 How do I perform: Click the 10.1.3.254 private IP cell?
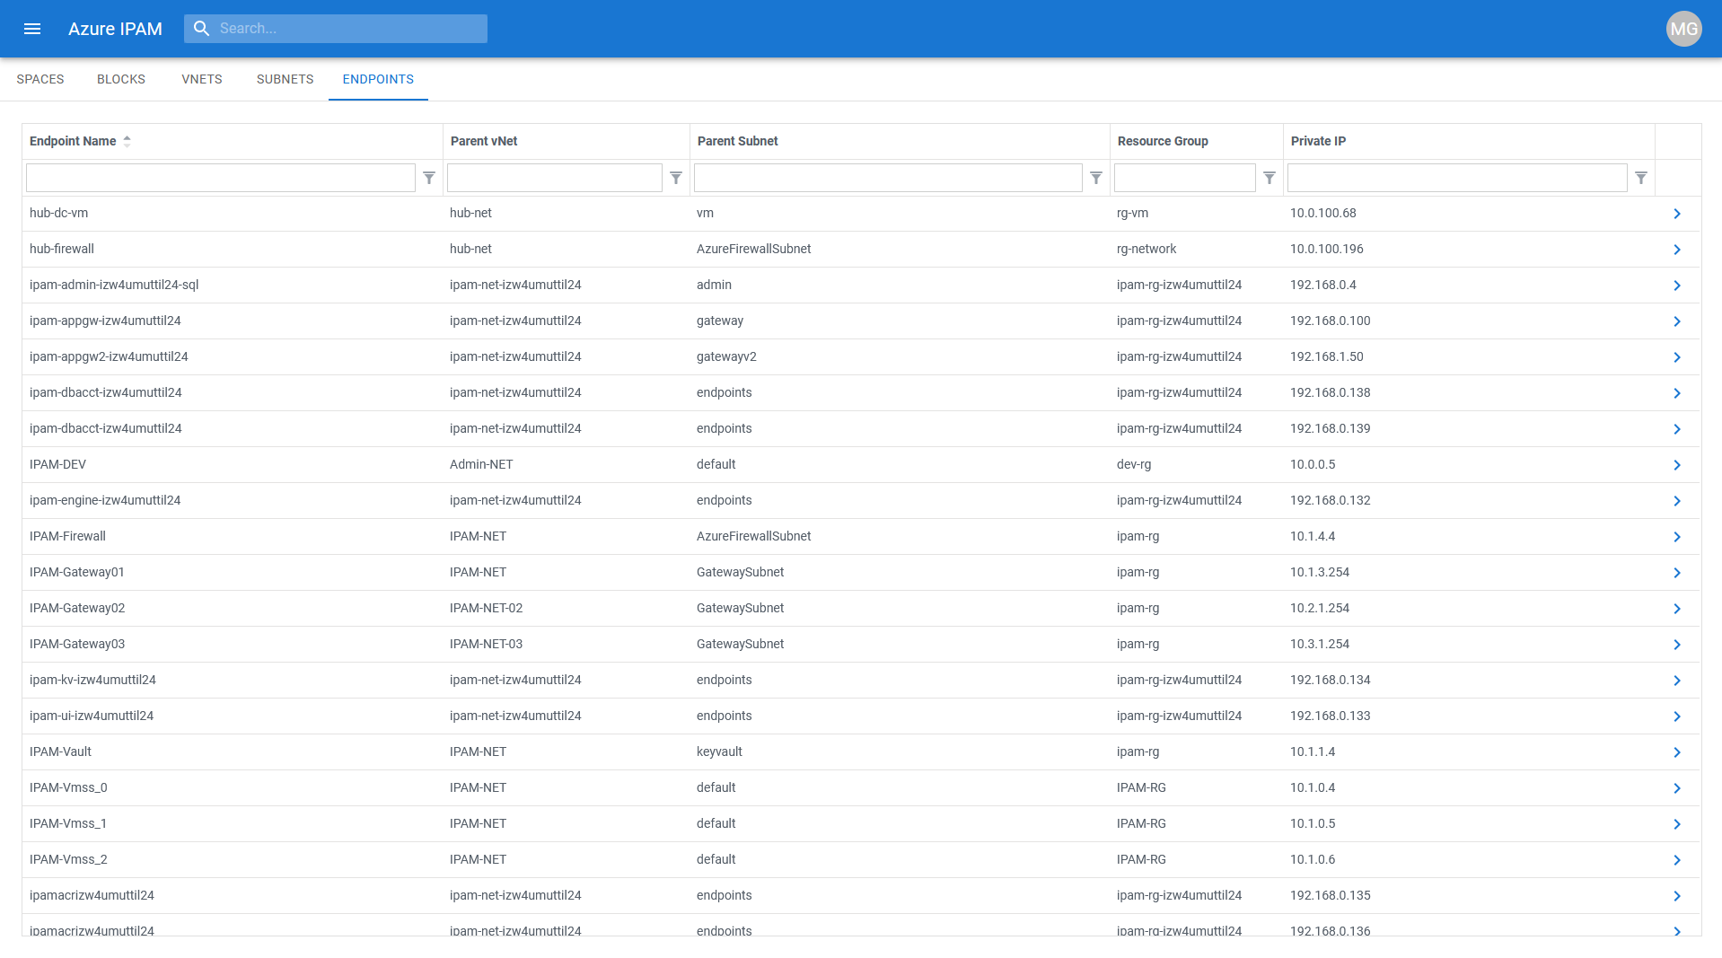1320,572
